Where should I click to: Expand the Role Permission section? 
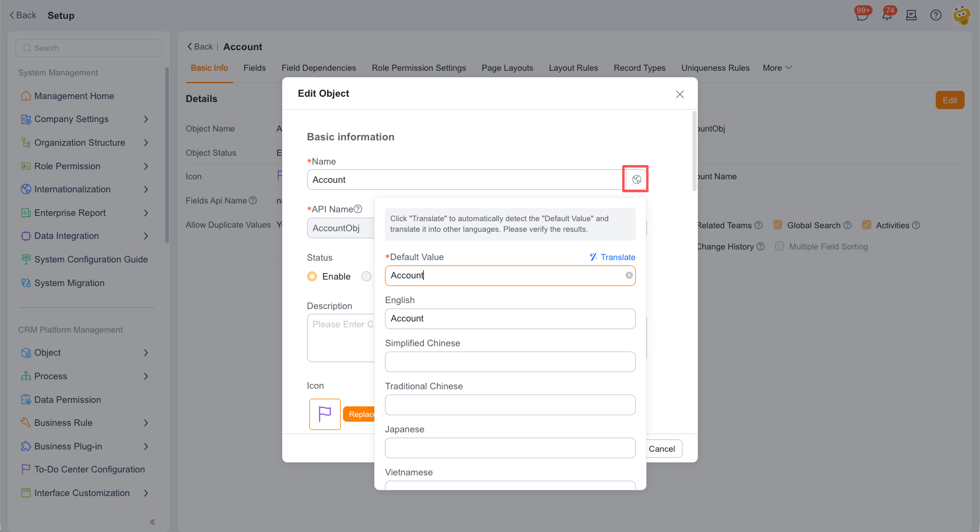(x=146, y=166)
